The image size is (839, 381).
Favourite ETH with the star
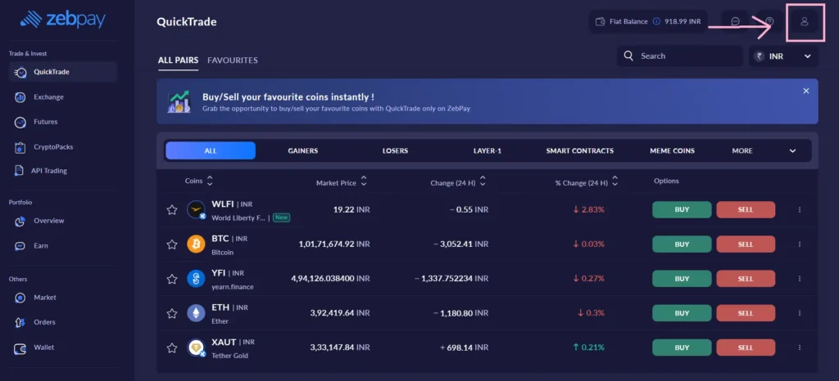[172, 314]
